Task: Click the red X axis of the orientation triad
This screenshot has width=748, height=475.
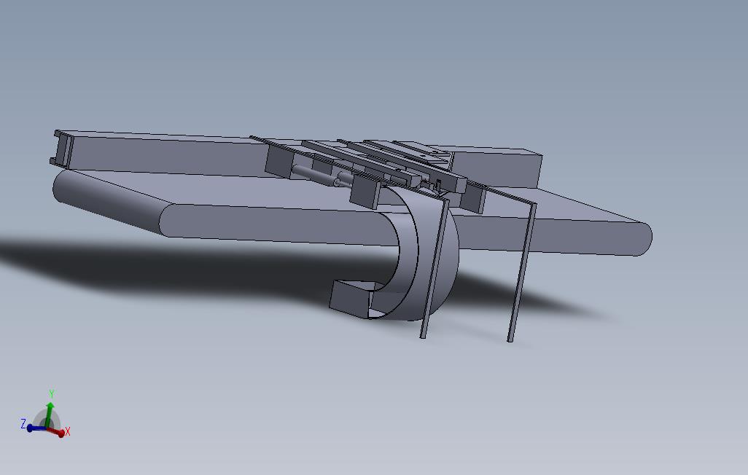Action: coord(57,431)
